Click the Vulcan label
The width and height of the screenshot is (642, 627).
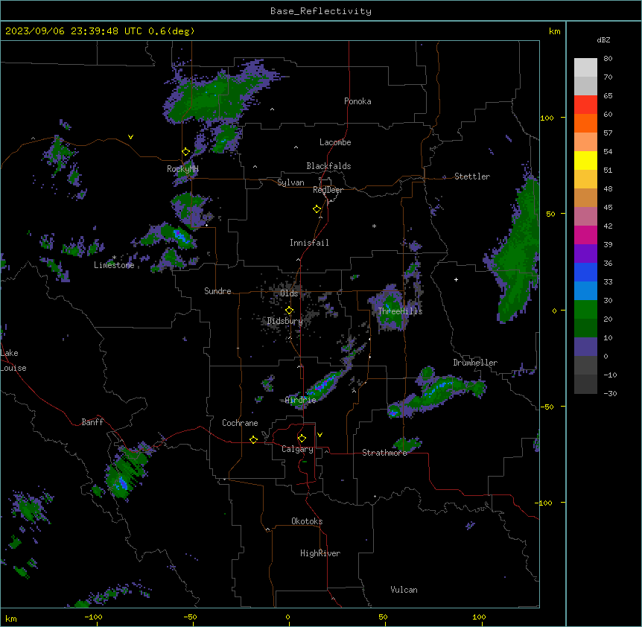(404, 590)
